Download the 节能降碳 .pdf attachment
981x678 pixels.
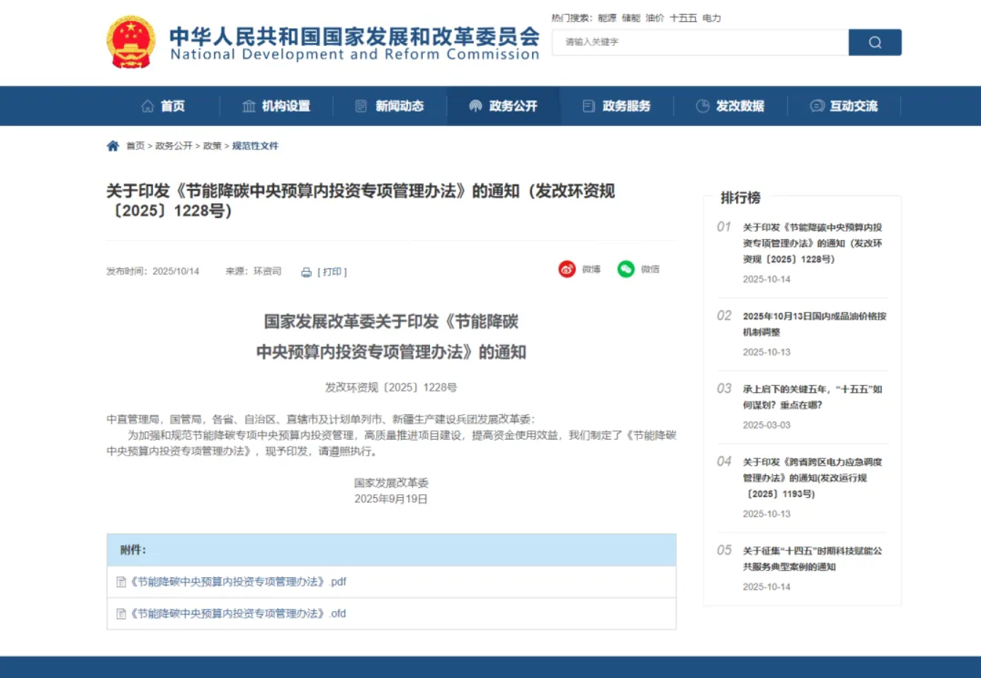238,582
